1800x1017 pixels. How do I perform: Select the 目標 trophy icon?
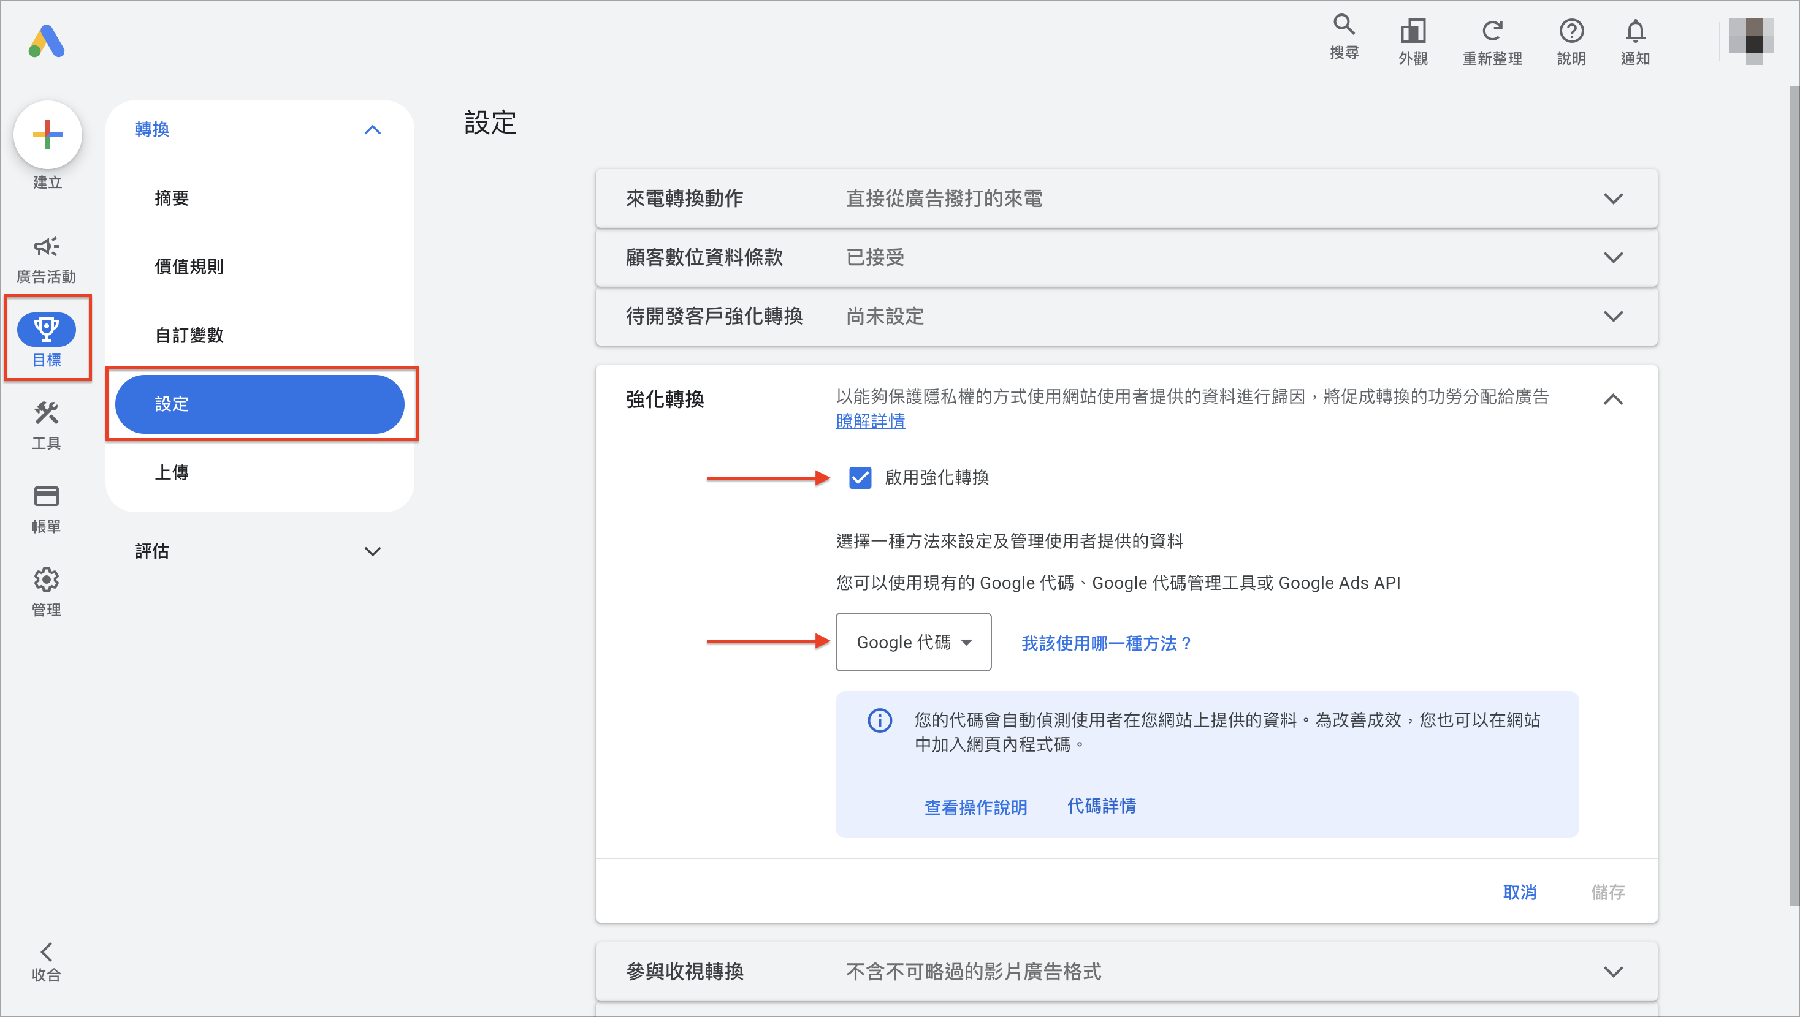(x=47, y=329)
